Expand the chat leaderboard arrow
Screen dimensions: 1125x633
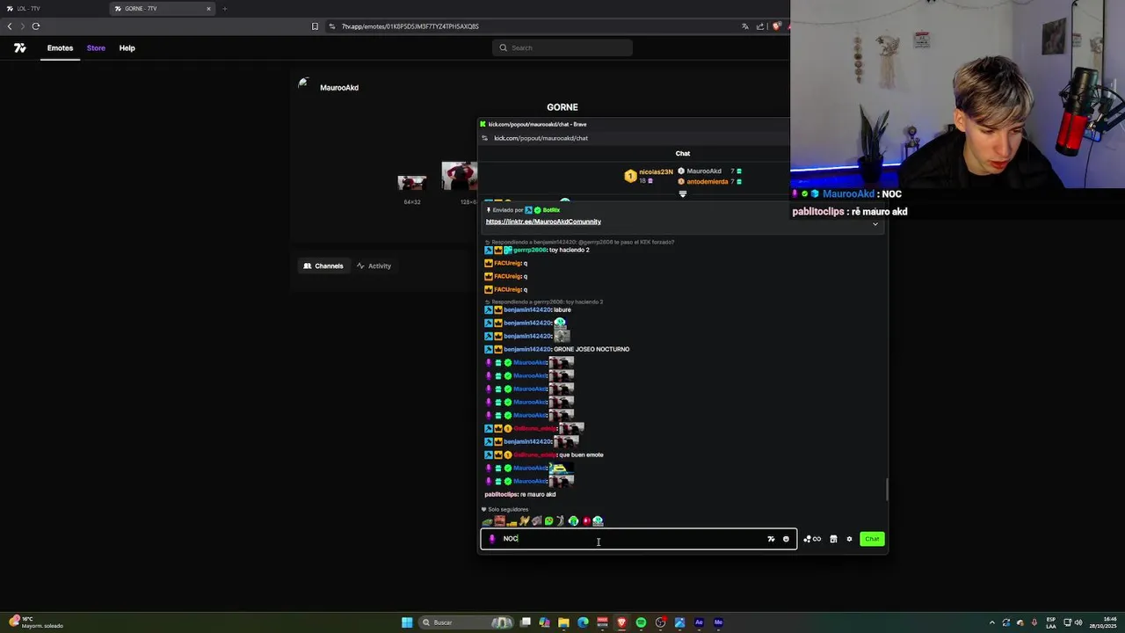pos(683,194)
